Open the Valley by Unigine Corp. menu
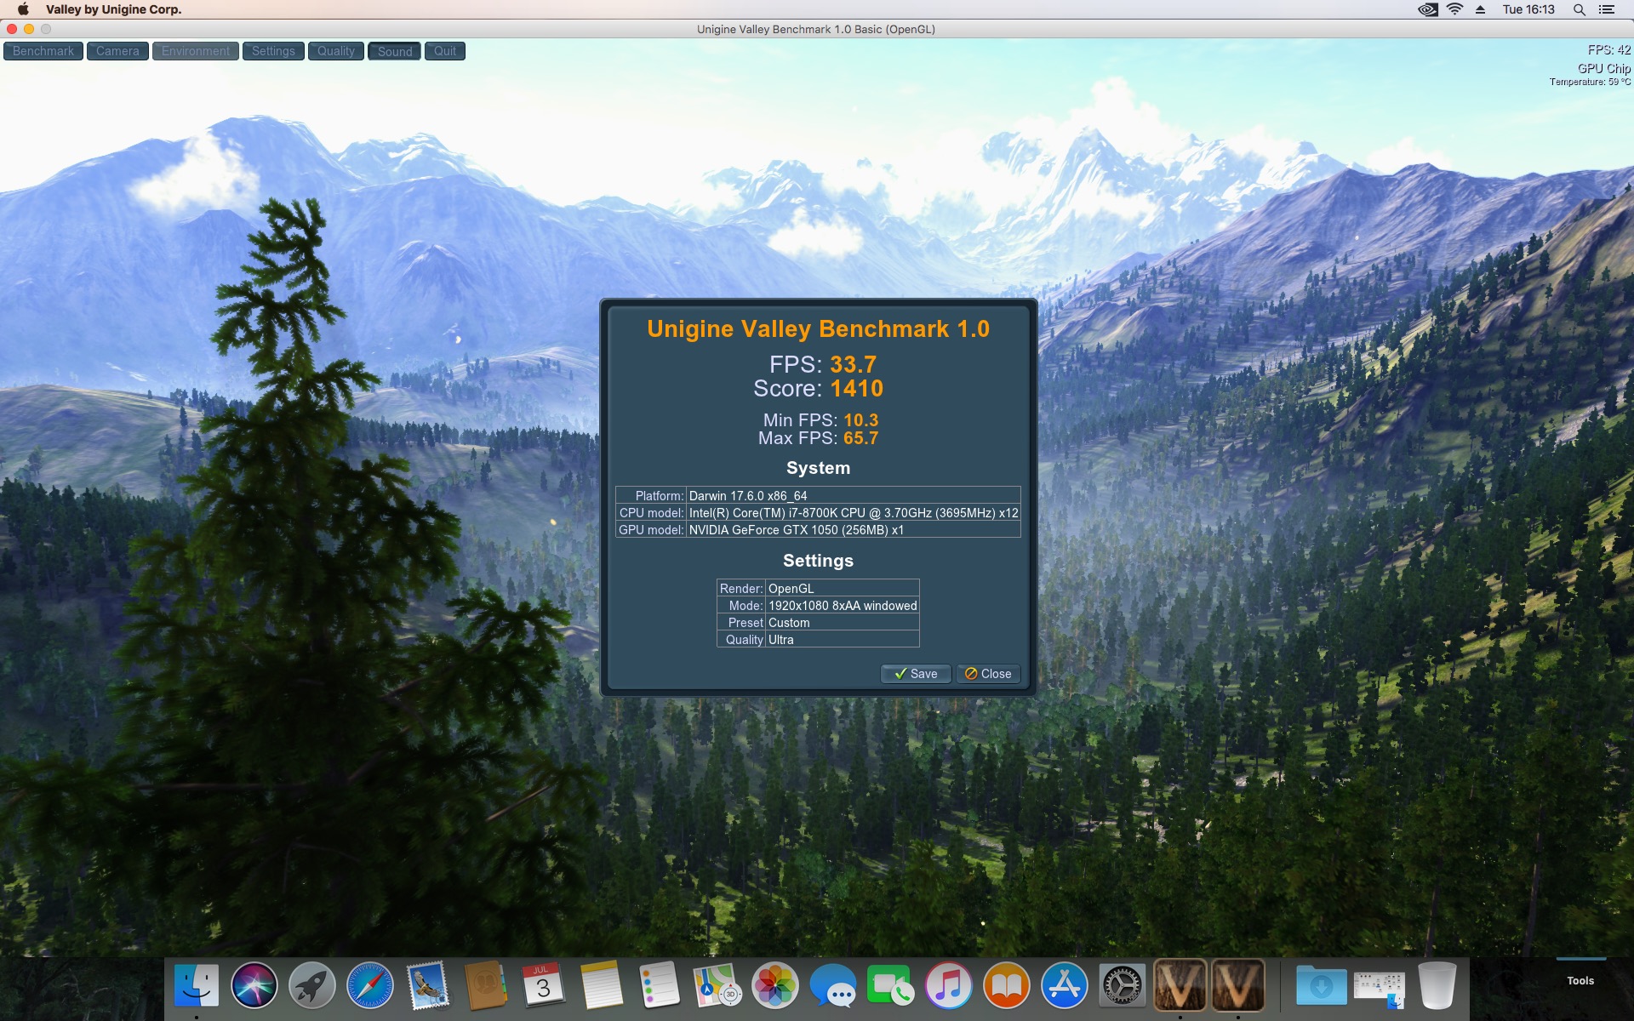The height and width of the screenshot is (1021, 1634). (x=113, y=9)
